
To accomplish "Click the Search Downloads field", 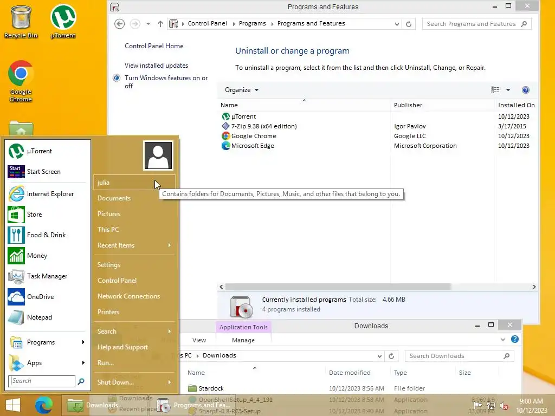I will click(460, 356).
